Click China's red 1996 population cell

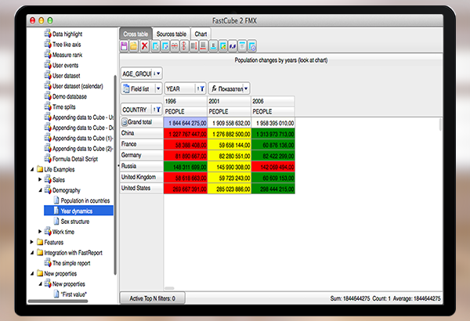[x=185, y=134]
